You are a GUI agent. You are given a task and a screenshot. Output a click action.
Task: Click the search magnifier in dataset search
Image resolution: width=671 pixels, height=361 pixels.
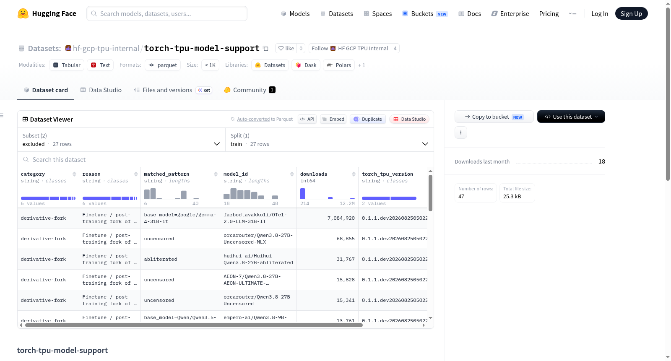point(26,159)
